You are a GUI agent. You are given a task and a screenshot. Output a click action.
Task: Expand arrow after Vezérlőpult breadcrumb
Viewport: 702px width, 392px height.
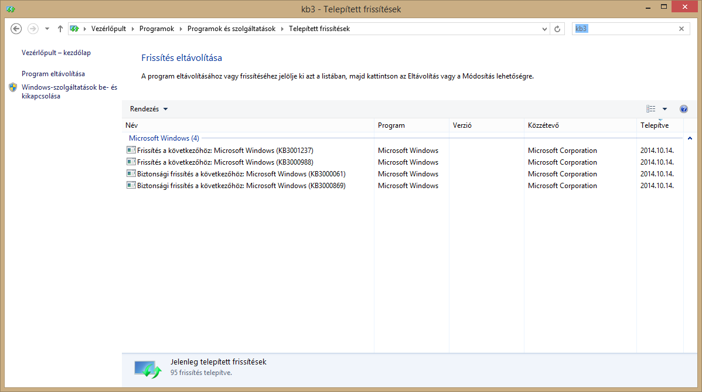coord(132,29)
